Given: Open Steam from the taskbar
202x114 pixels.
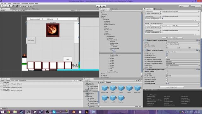Looking at the screenshot, I should click(21, 112).
